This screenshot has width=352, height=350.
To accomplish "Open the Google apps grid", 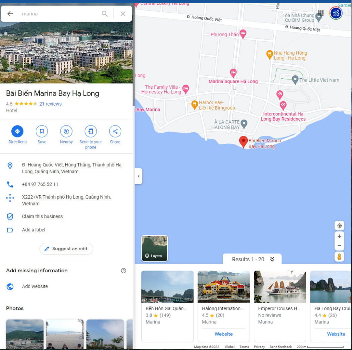I will (321, 13).
